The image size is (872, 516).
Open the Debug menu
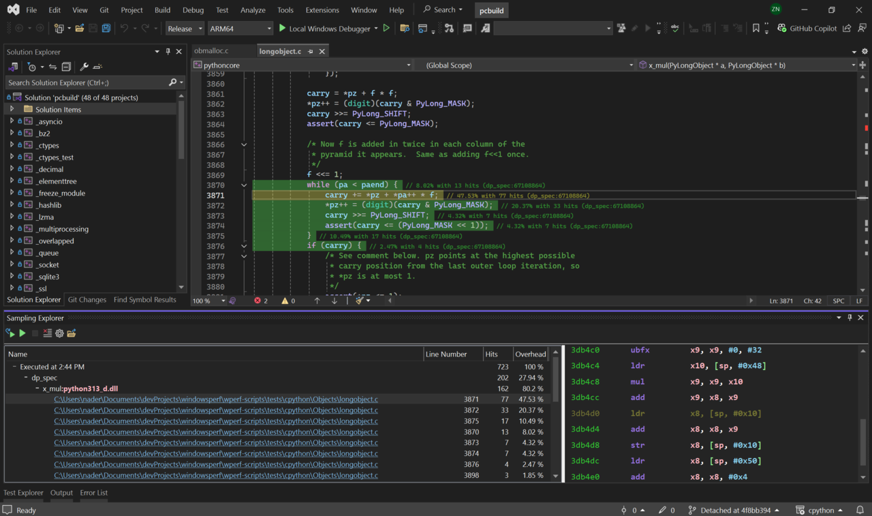(x=193, y=10)
